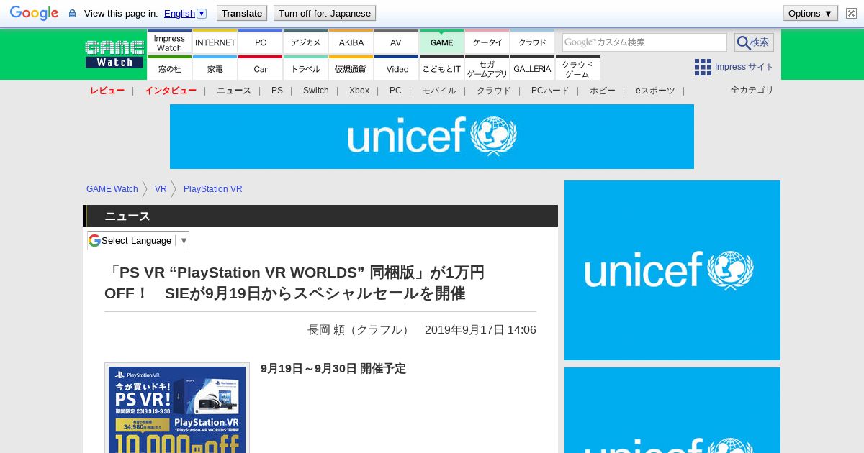Click the VR breadcrumb link
The image size is (864, 453).
[x=161, y=189]
